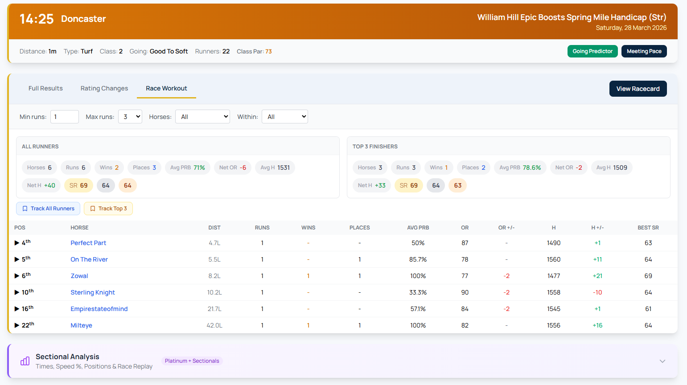Expand the Milteye row triangle

[x=17, y=325]
